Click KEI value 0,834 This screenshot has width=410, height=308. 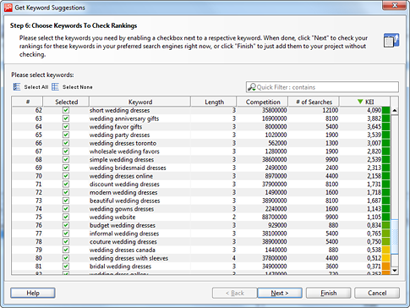[374, 225]
